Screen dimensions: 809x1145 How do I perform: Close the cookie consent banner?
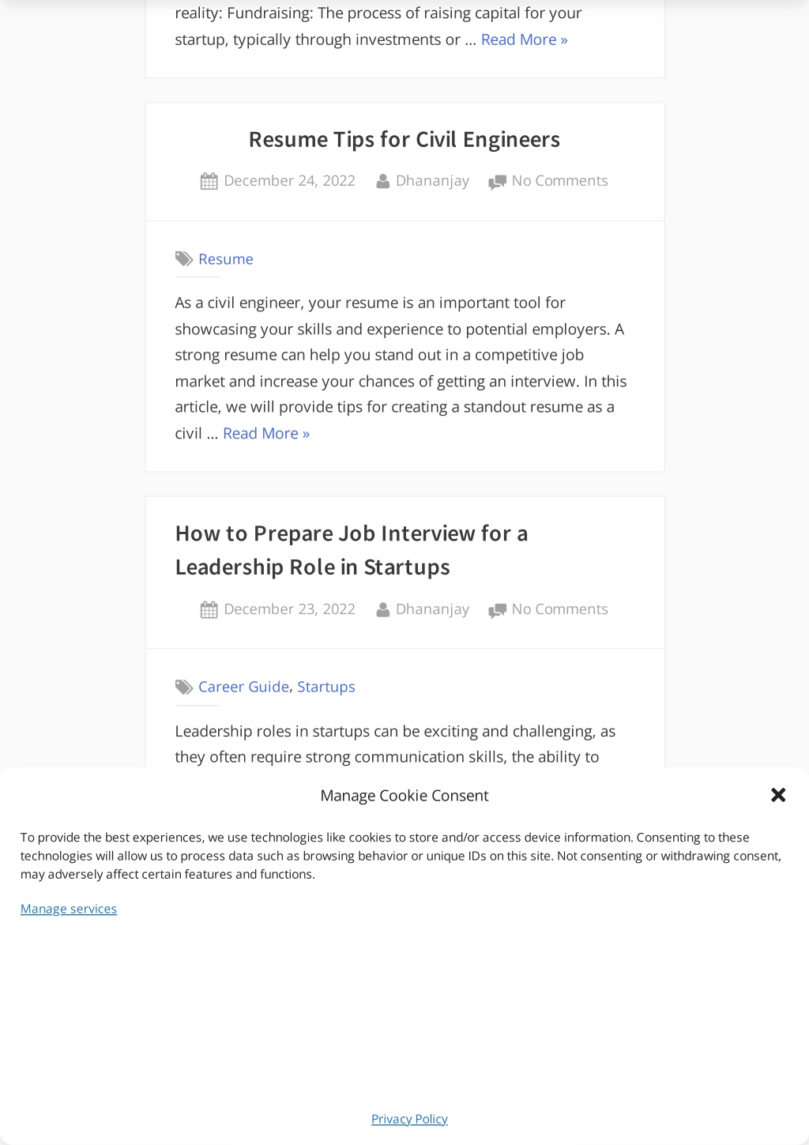(778, 795)
